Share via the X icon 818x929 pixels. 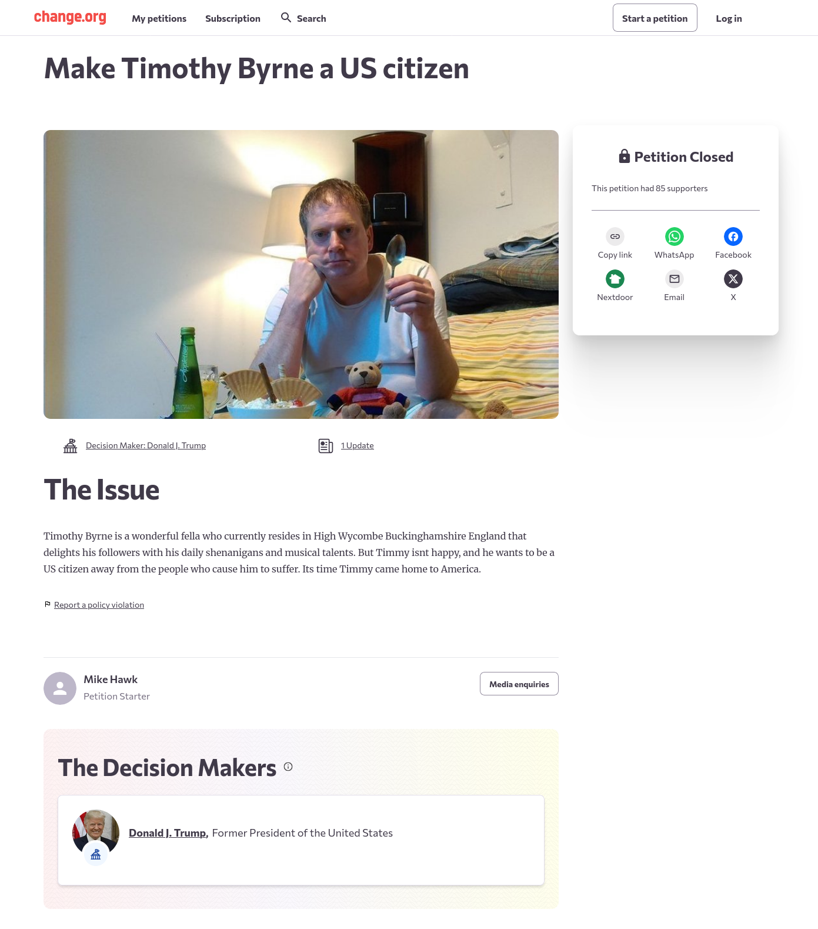click(x=733, y=279)
